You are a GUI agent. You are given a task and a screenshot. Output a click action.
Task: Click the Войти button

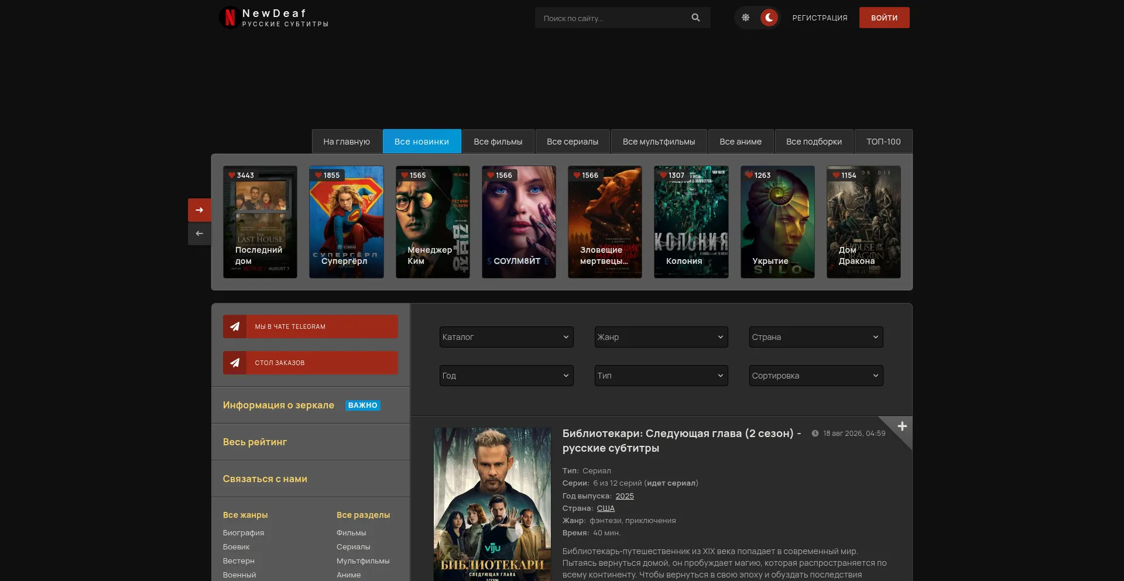click(884, 18)
